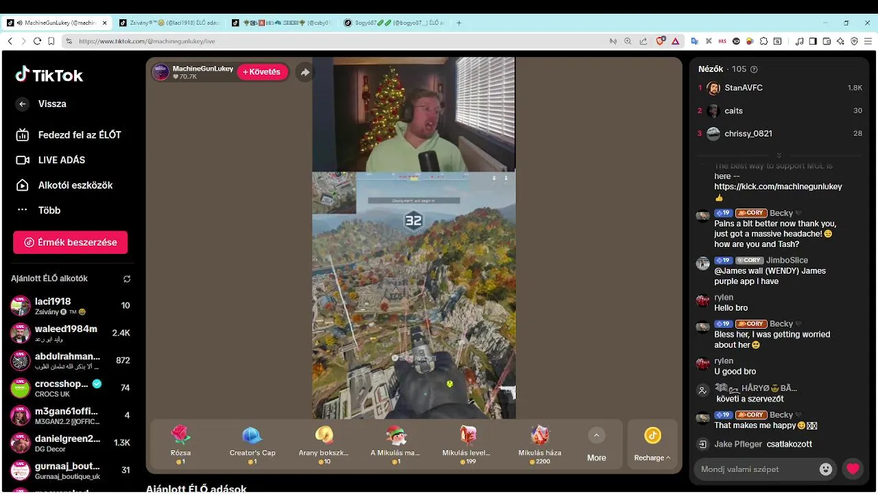Toggle the browser sidebar panel
The image size is (878, 494).
coord(813,41)
